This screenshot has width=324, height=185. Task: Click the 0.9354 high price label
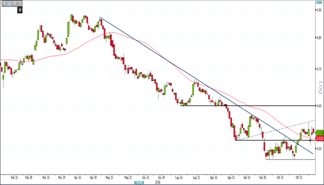coord(318,2)
